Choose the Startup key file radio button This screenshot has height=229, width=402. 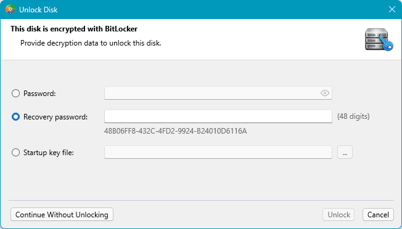point(15,153)
